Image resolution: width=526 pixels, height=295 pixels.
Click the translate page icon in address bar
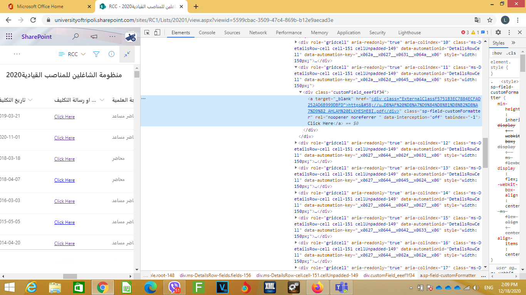point(477,20)
